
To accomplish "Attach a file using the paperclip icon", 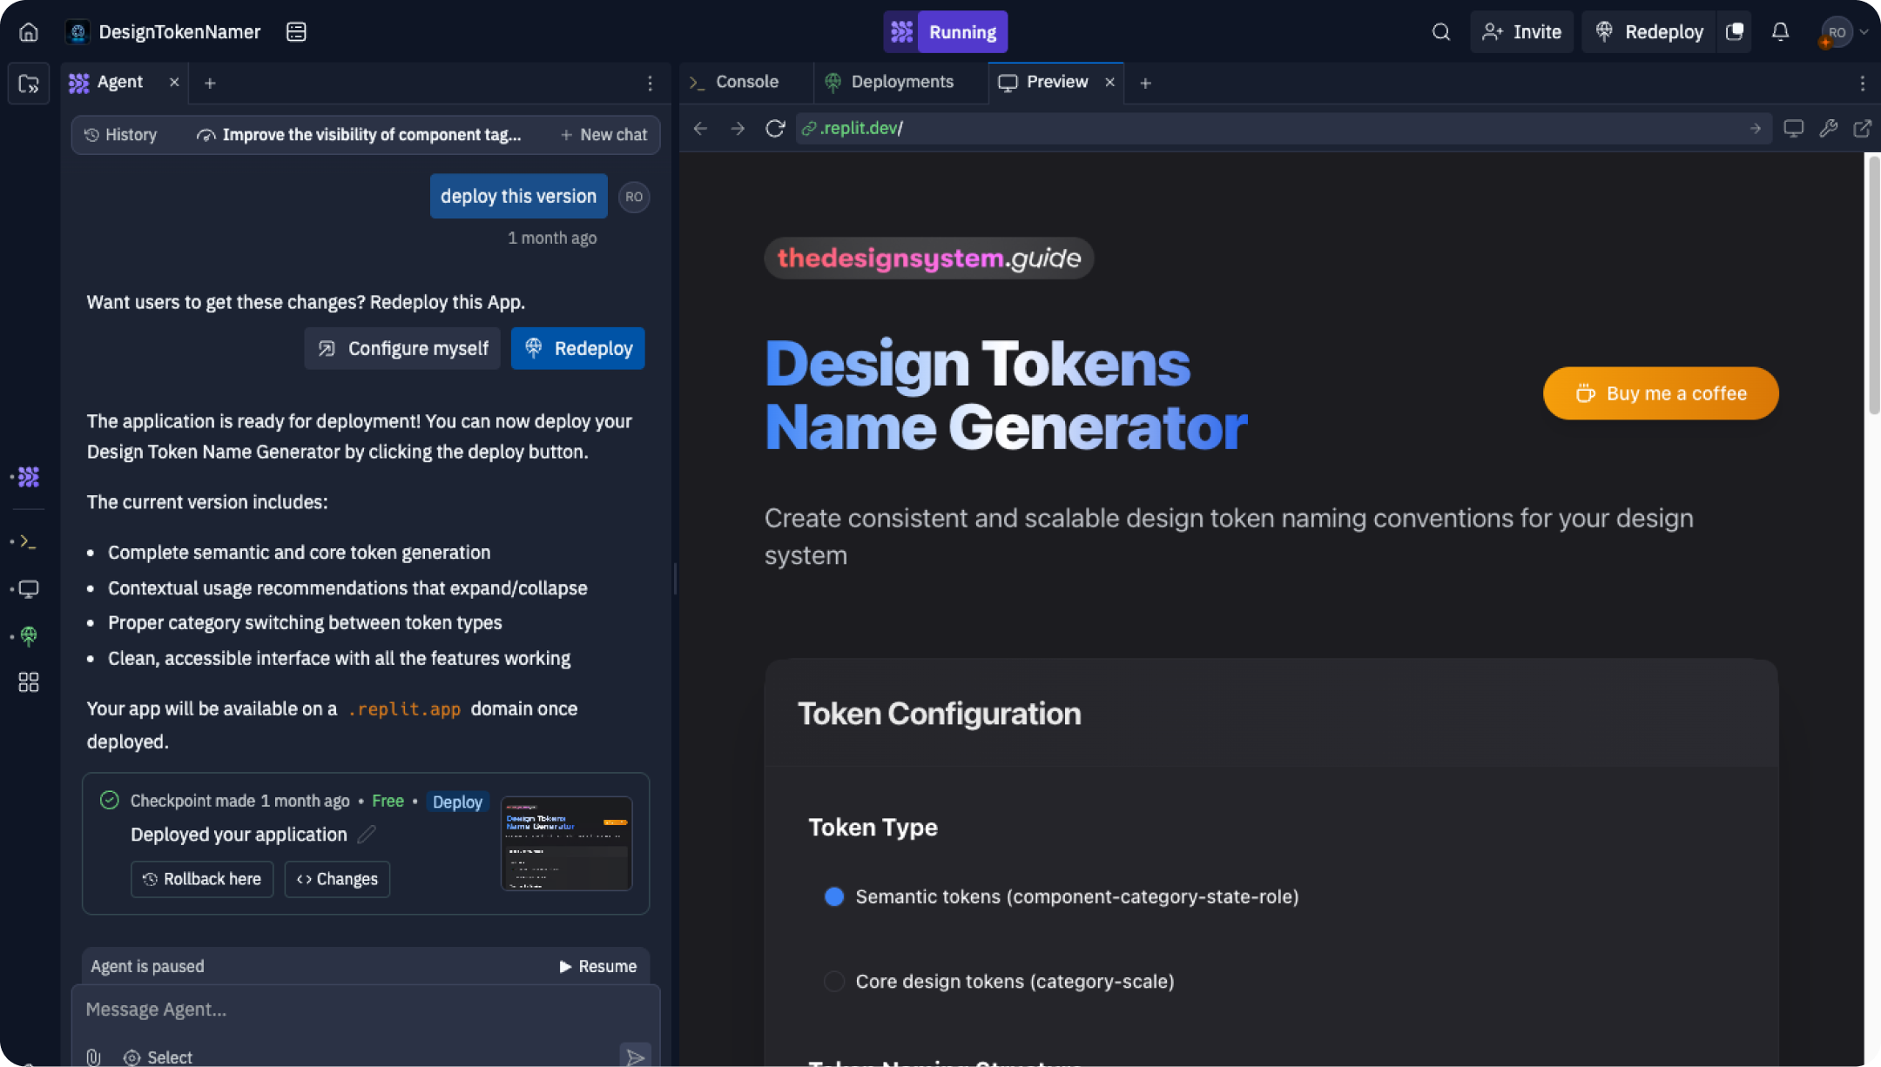I will pyautogui.click(x=93, y=1057).
